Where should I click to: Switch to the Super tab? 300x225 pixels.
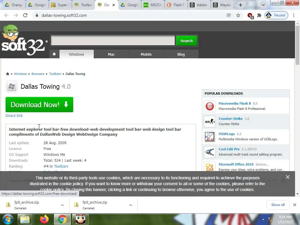[x=60, y=5]
